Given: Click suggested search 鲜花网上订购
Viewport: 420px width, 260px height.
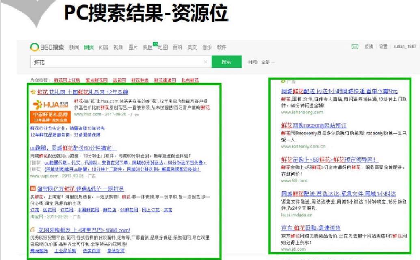Looking at the screenshot, I should click(67, 80).
